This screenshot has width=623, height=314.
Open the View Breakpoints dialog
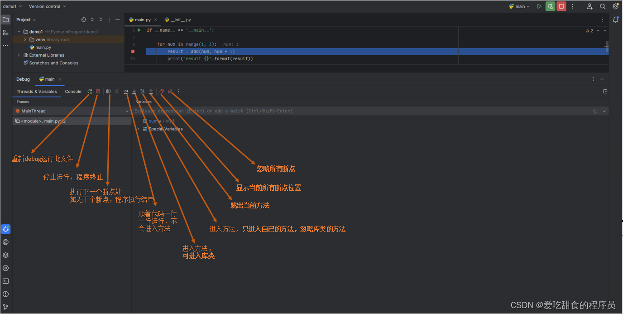(162, 92)
